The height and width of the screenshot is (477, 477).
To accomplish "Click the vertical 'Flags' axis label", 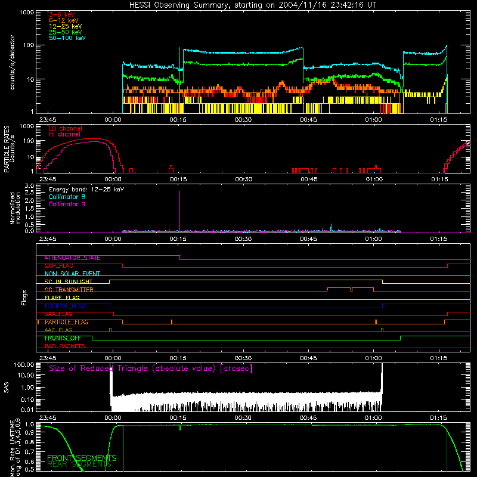I will (24, 298).
